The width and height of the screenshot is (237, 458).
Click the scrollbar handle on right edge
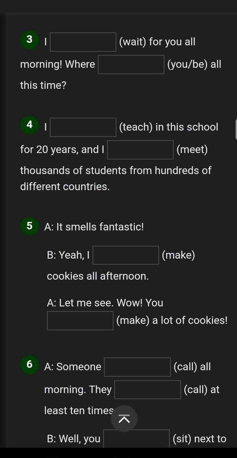236,129
